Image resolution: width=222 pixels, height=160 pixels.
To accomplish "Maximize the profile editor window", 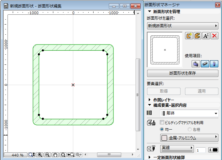I will (125, 6).
